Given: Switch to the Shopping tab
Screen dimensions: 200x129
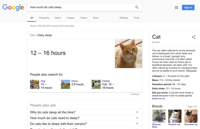Looking at the screenshot, I should coord(44,18).
